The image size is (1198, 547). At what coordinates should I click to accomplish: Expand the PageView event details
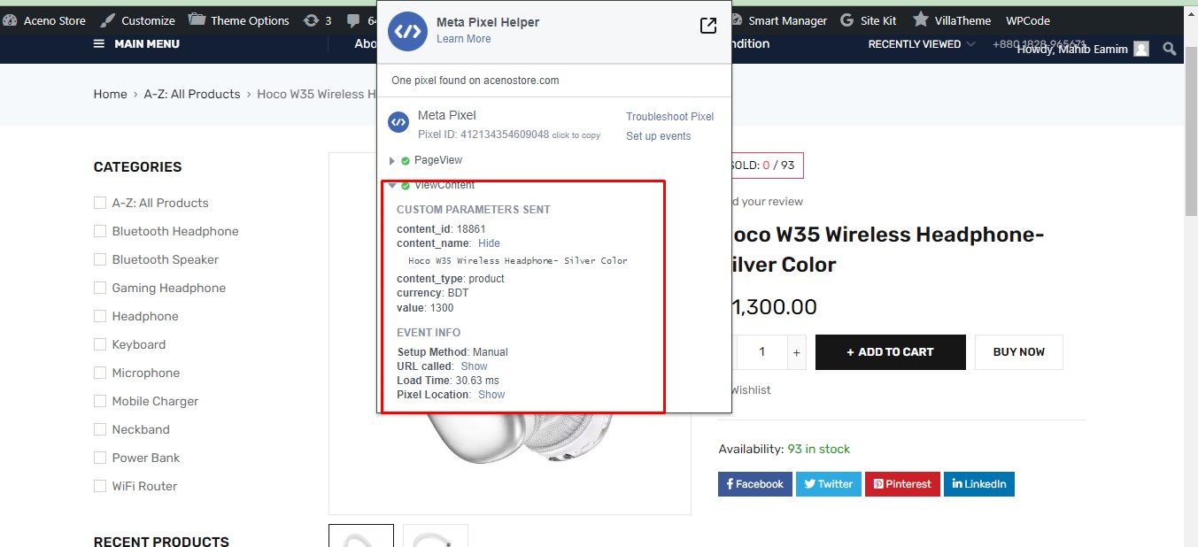point(392,161)
